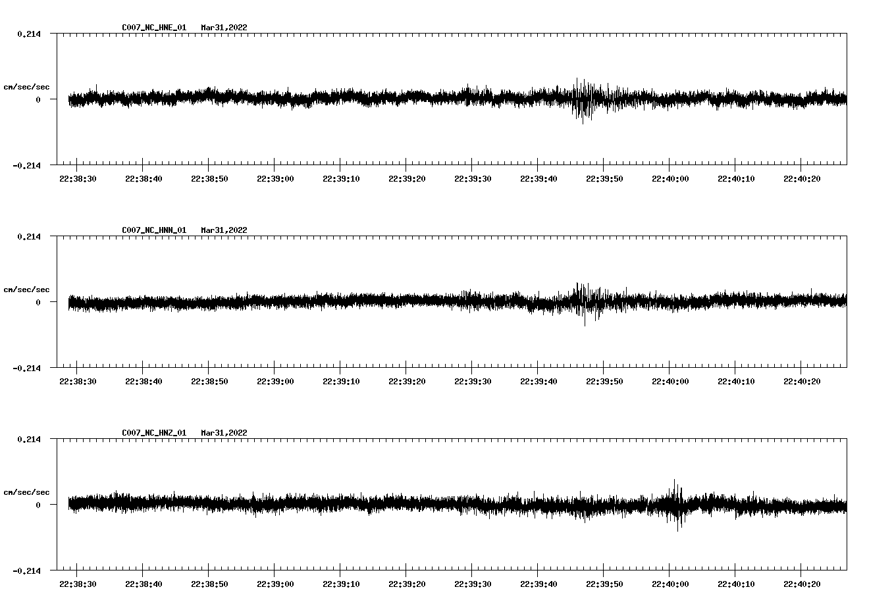This screenshot has height=608, width=894.
Task: Click the 22:38:40 time label under HNN plot
Action: pyautogui.click(x=144, y=382)
